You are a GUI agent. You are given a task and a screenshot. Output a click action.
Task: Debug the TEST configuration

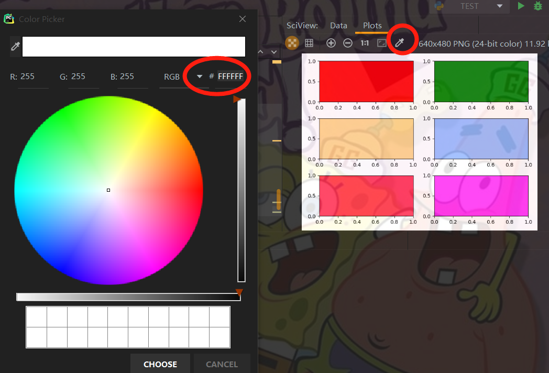pos(538,6)
